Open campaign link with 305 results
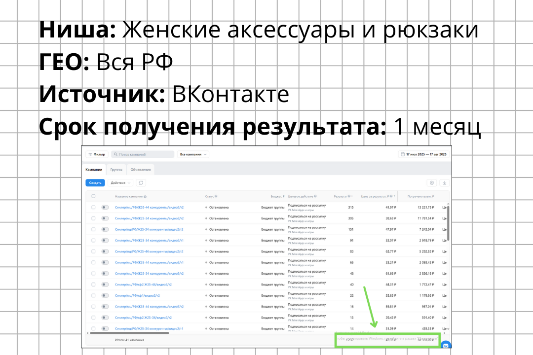Screen dimensions: 533x355 [149, 218]
